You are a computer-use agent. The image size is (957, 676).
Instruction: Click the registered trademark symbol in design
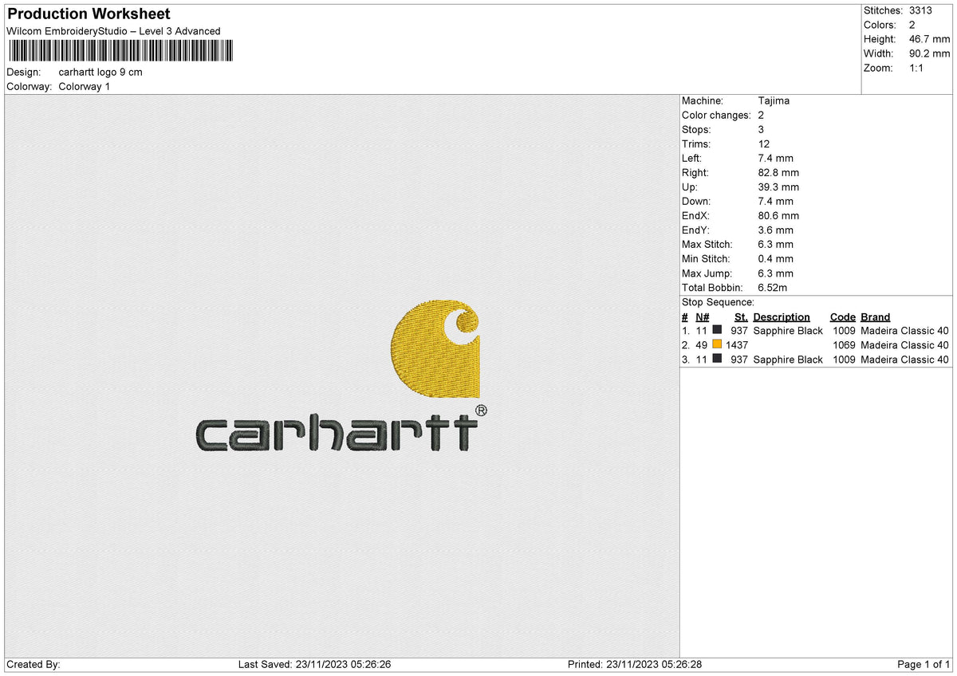click(x=481, y=410)
